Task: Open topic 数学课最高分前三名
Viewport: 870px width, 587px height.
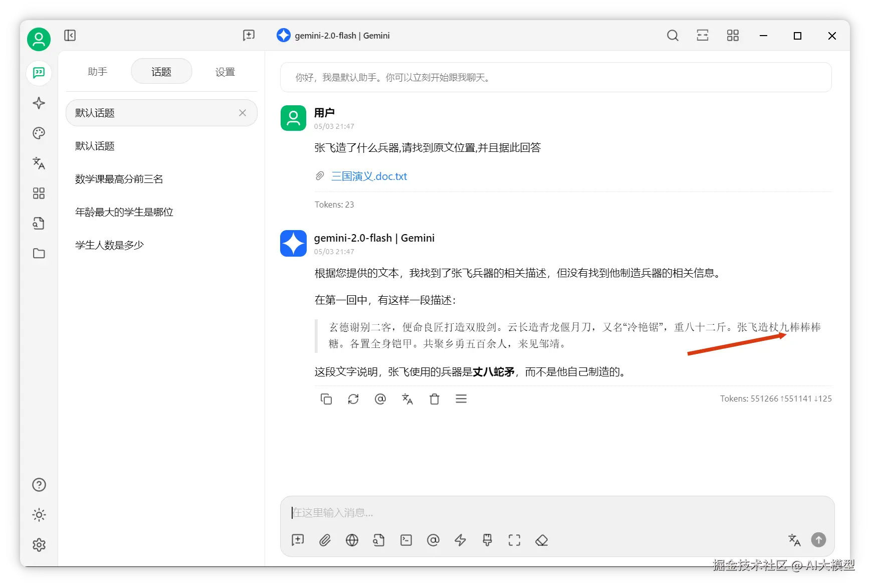Action: (x=161, y=179)
